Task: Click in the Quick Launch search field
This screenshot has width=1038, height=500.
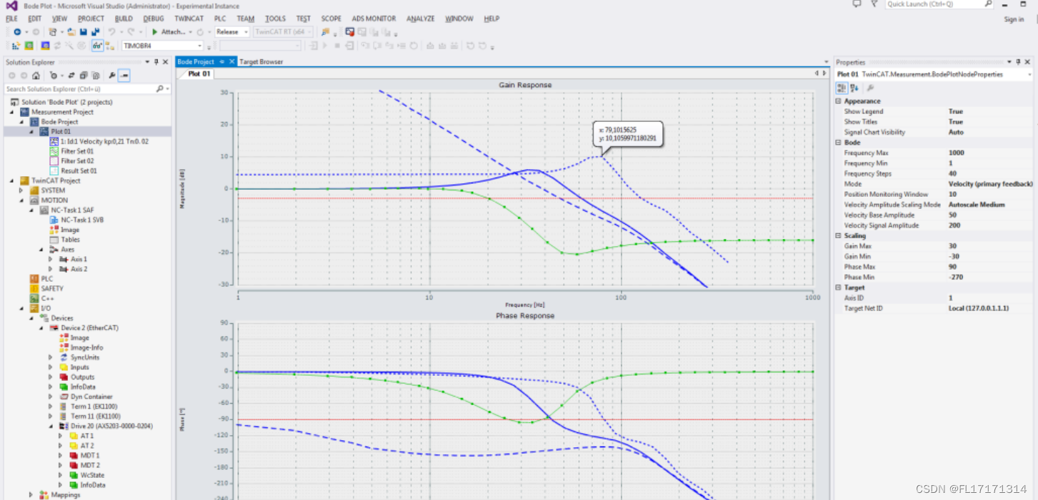Action: click(x=938, y=4)
